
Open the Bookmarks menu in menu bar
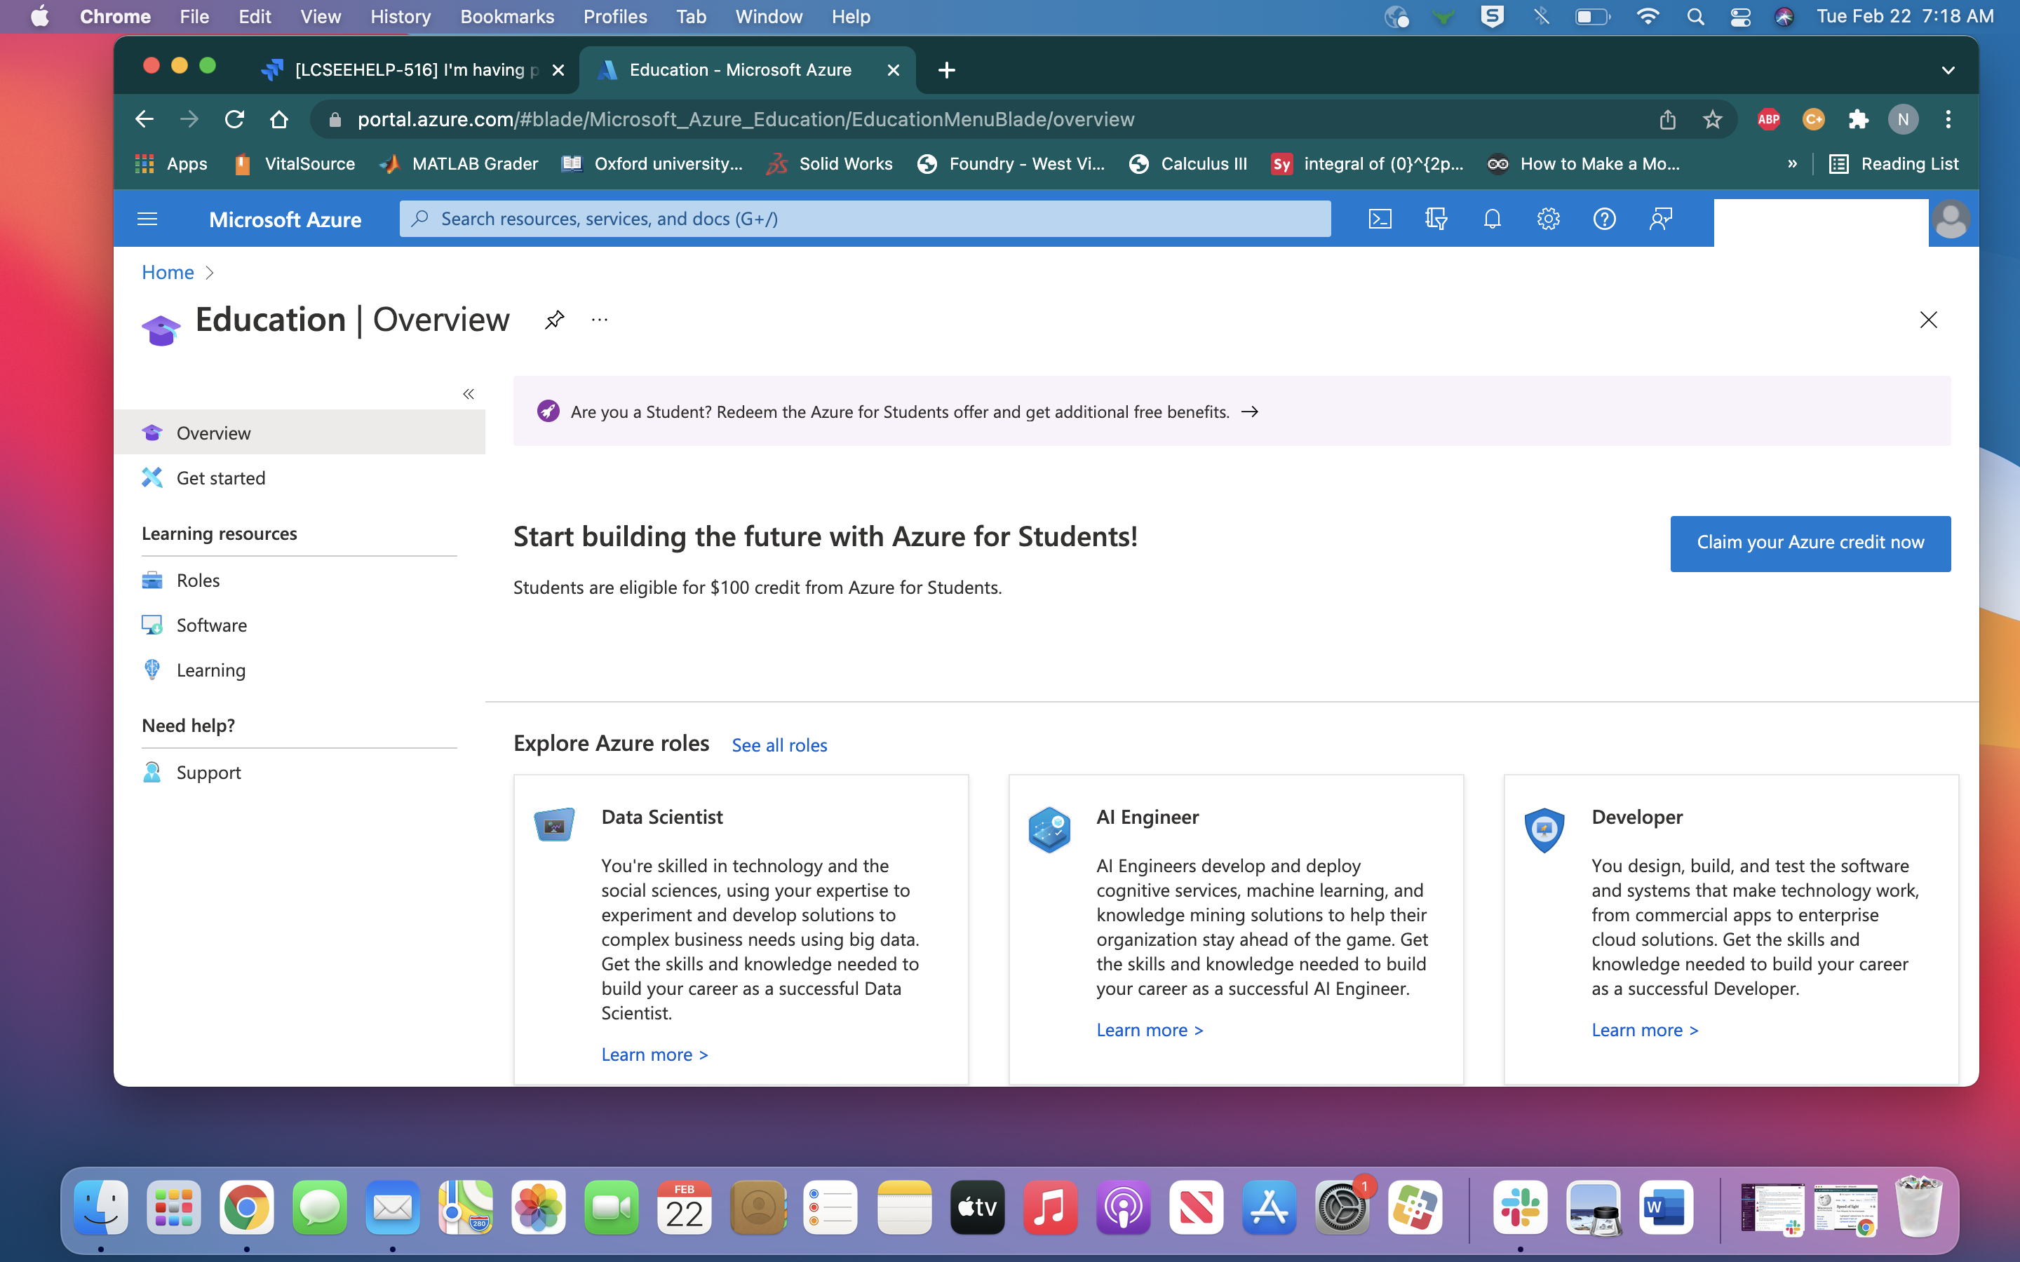tap(506, 17)
